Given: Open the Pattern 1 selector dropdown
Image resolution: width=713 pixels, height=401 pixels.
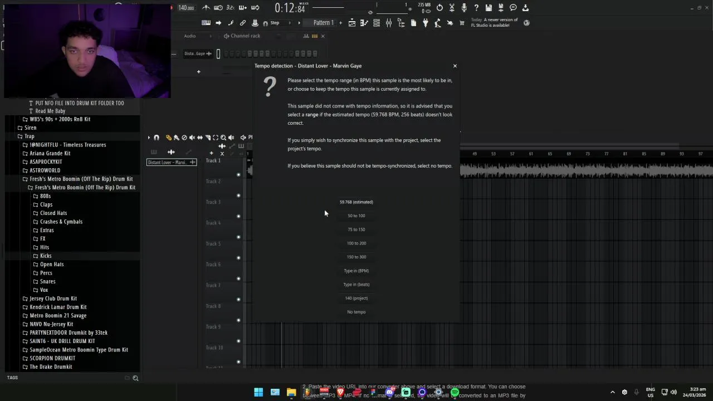Looking at the screenshot, I should (323, 23).
